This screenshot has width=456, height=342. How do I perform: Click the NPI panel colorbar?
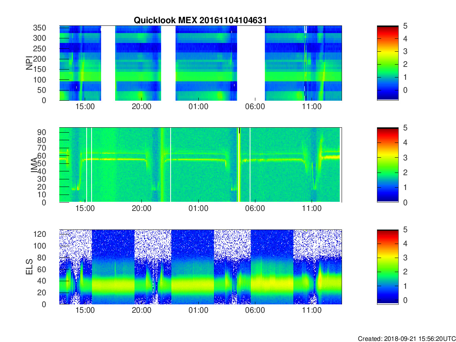point(388,63)
